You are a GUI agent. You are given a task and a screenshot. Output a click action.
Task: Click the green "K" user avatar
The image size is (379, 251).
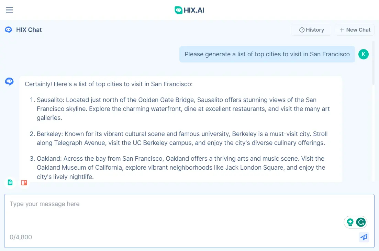click(363, 54)
